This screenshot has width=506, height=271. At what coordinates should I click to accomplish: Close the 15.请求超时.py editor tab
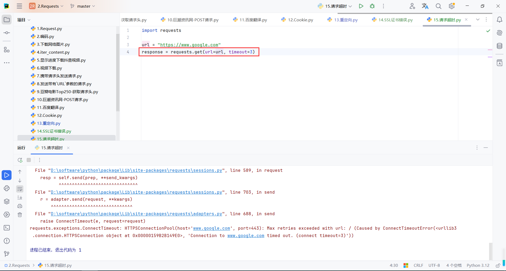pyautogui.click(x=466, y=19)
